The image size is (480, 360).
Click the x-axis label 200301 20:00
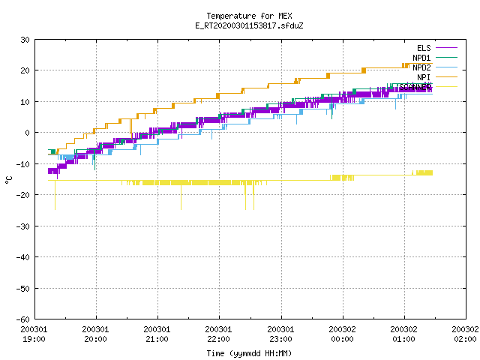pyautogui.click(x=95, y=334)
